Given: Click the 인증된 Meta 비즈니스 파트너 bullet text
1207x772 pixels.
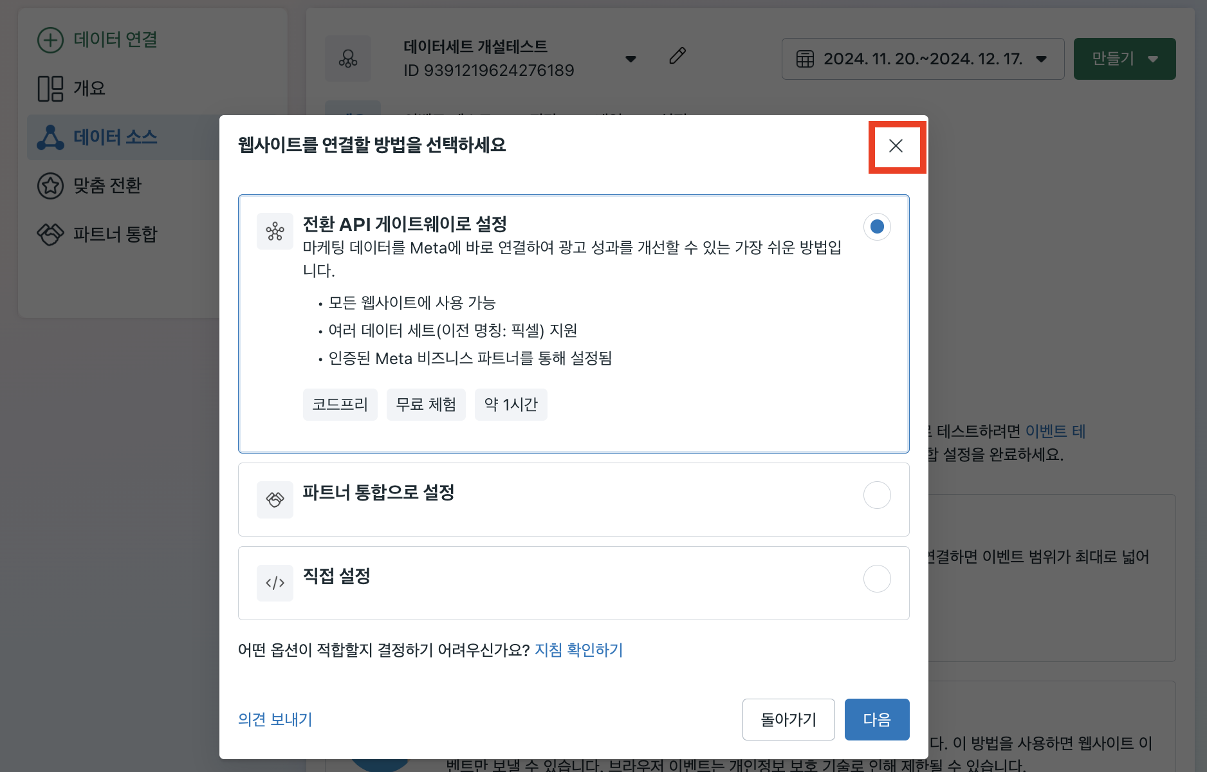Looking at the screenshot, I should (x=470, y=358).
